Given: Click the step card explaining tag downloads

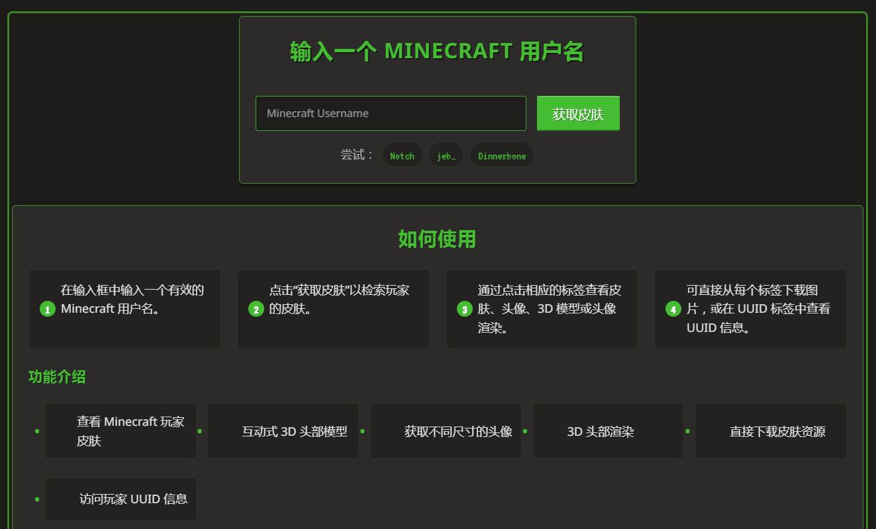Looking at the screenshot, I should pyautogui.click(x=750, y=308).
